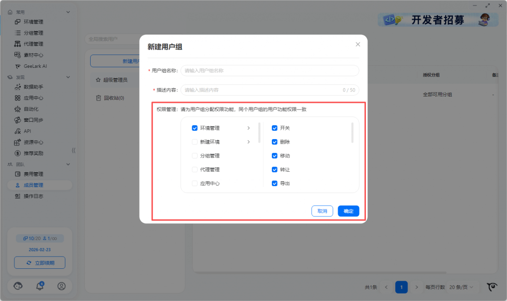Click the 确定 button

tap(349, 211)
